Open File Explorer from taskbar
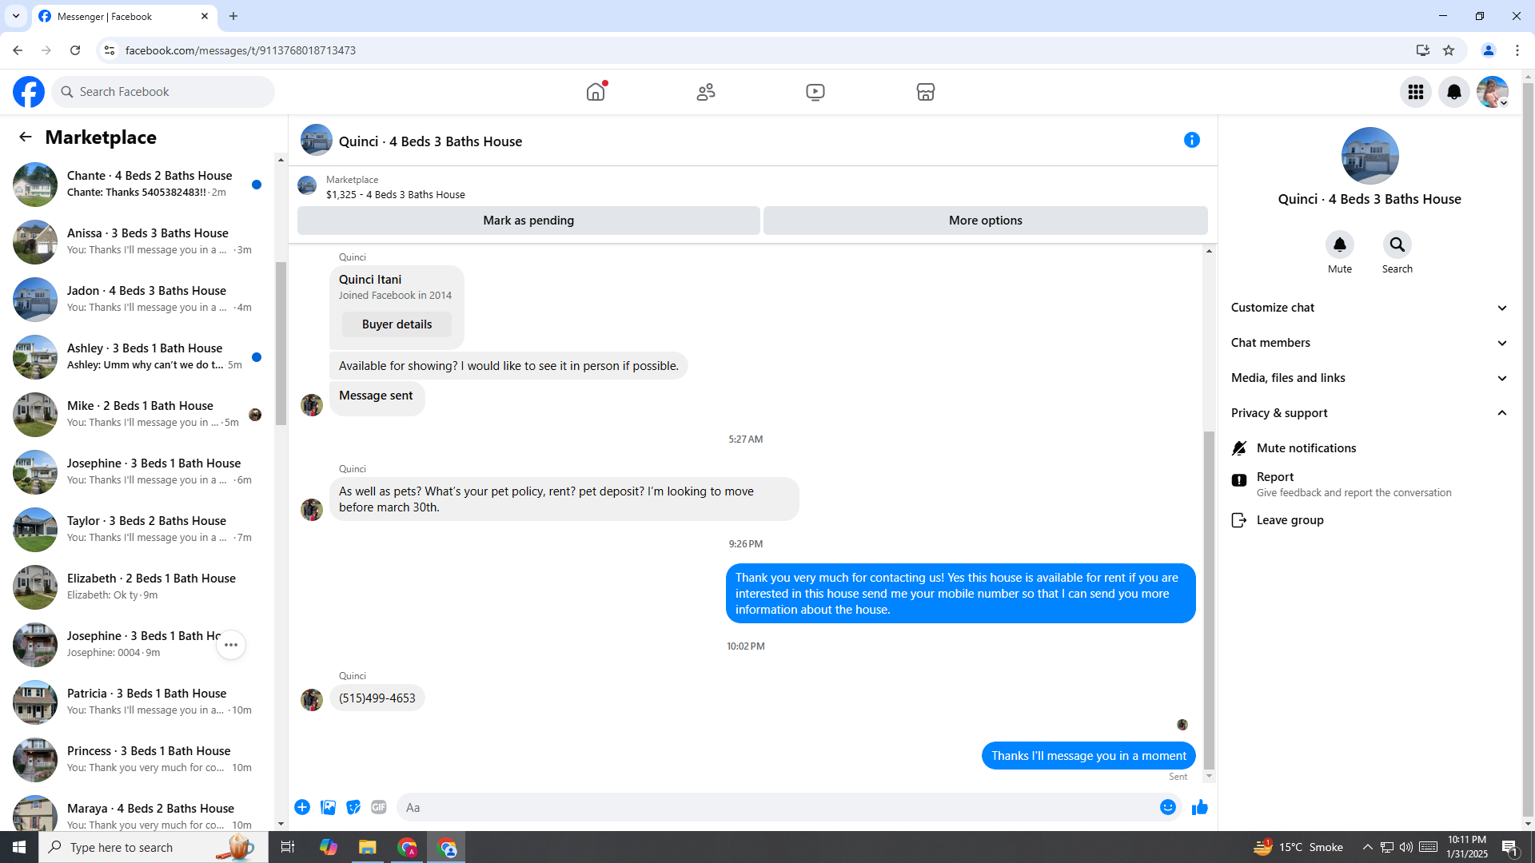 (x=368, y=847)
